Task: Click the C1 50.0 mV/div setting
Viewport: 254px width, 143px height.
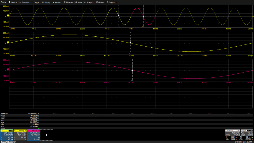Action: [9, 133]
